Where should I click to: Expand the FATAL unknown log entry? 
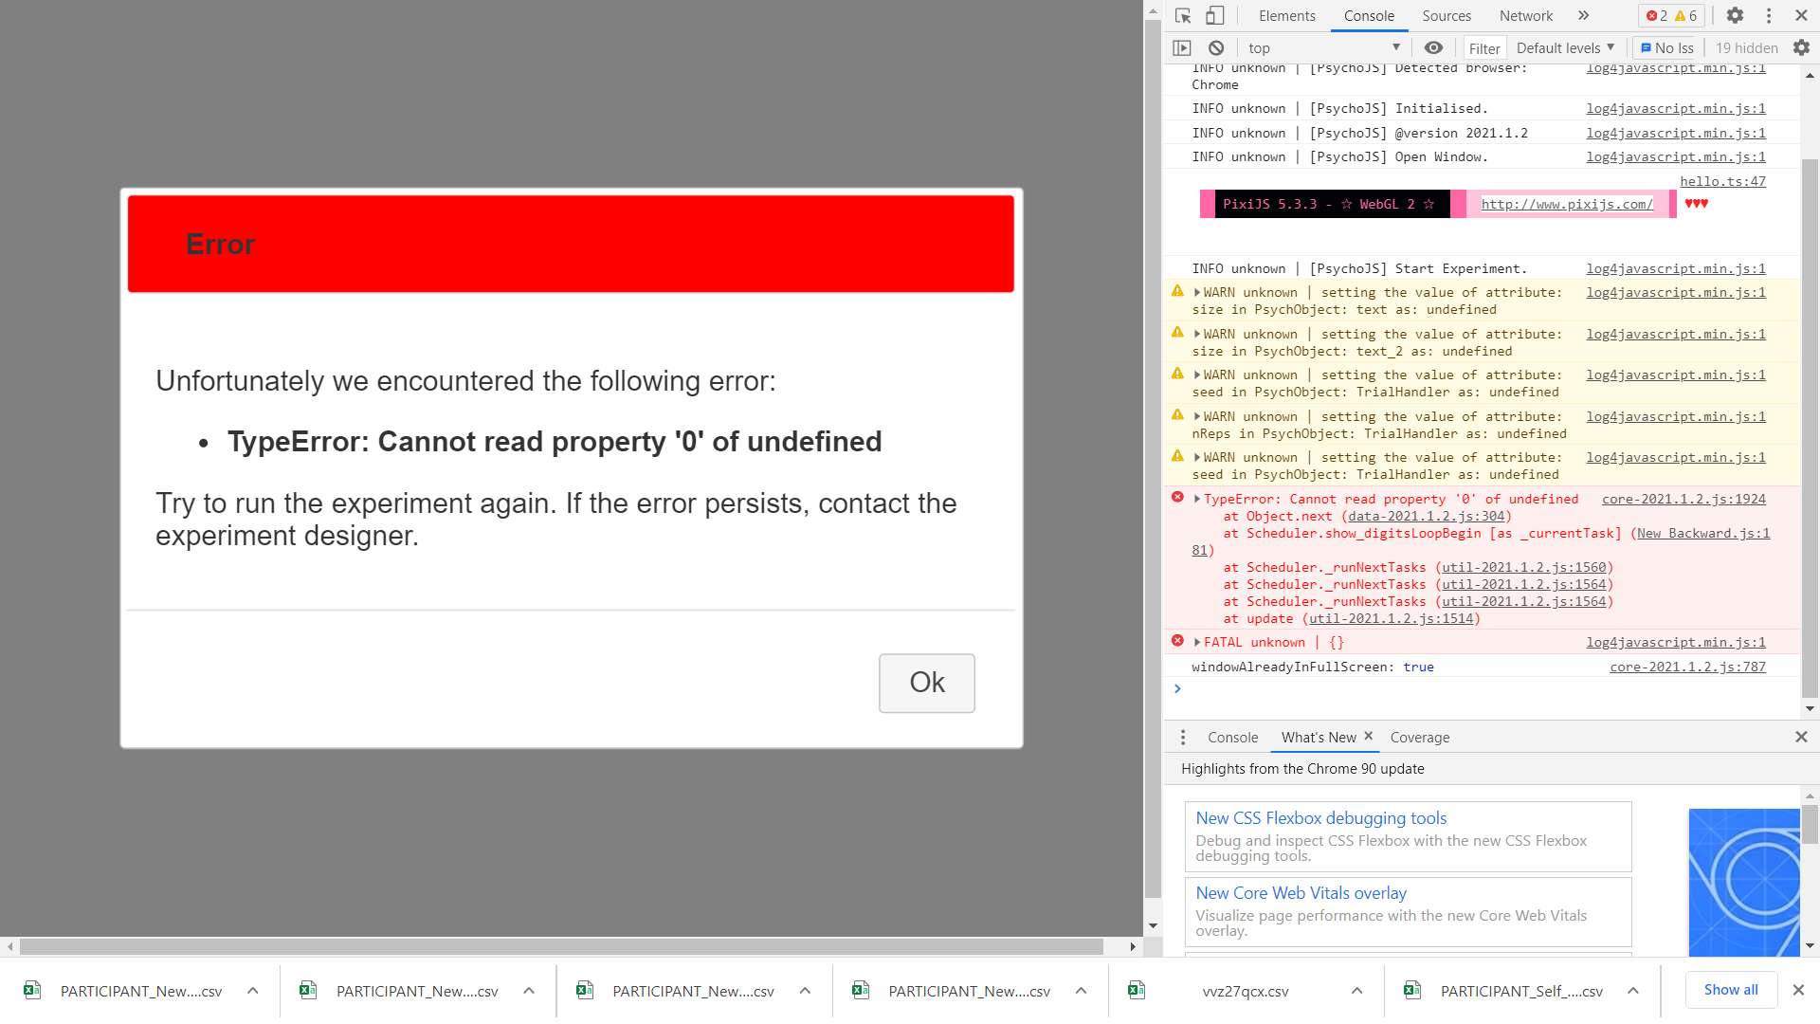[1197, 643]
